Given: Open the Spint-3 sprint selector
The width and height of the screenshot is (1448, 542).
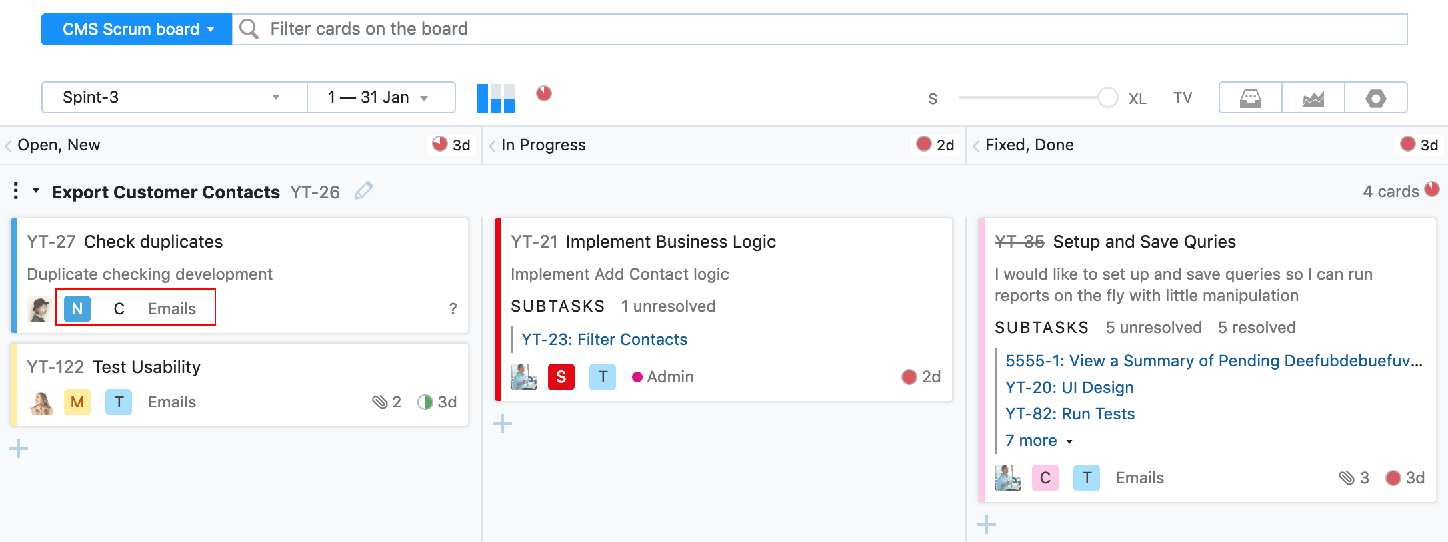Looking at the screenshot, I should (174, 97).
